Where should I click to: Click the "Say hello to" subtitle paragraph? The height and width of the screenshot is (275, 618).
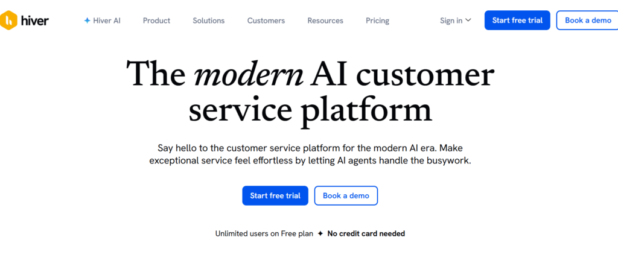pyautogui.click(x=310, y=154)
